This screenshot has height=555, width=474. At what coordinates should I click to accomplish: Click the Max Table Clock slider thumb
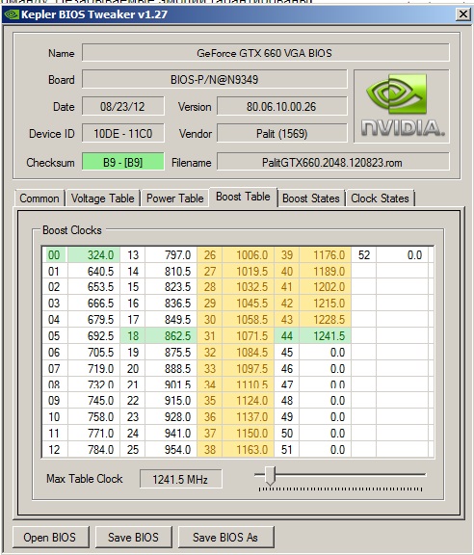tap(270, 475)
